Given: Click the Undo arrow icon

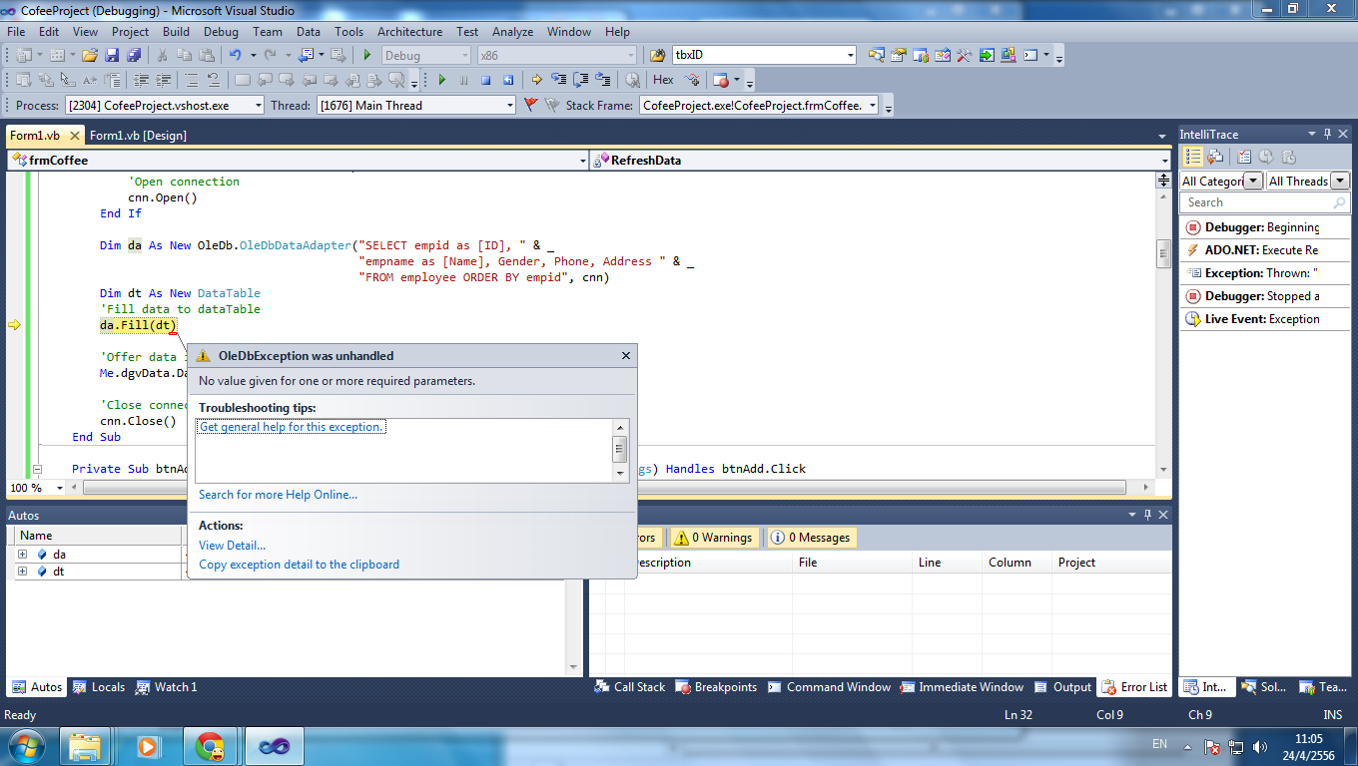Looking at the screenshot, I should 236,55.
